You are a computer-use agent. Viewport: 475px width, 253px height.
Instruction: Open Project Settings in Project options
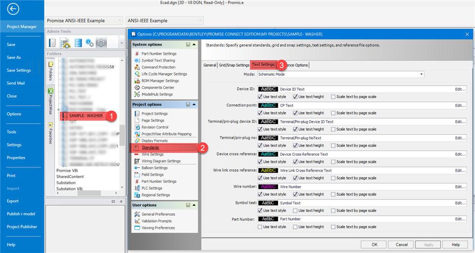[x=154, y=113]
